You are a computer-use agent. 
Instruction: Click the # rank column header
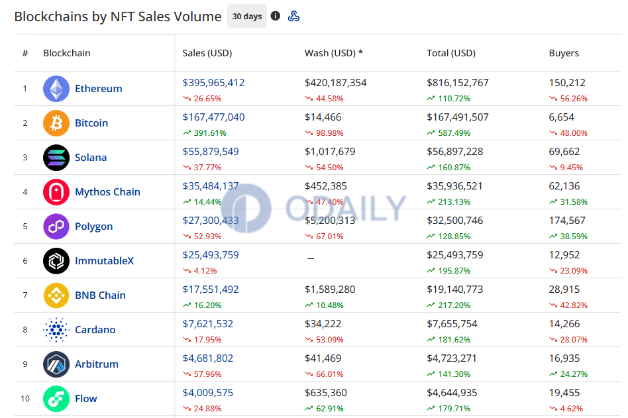[x=25, y=53]
